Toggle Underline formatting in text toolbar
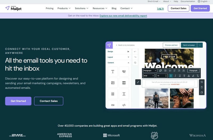The width and height of the screenshot is (213, 140). [180, 76]
